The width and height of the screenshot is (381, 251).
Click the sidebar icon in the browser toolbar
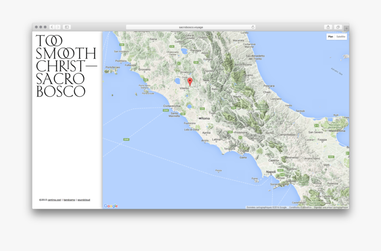(66, 27)
